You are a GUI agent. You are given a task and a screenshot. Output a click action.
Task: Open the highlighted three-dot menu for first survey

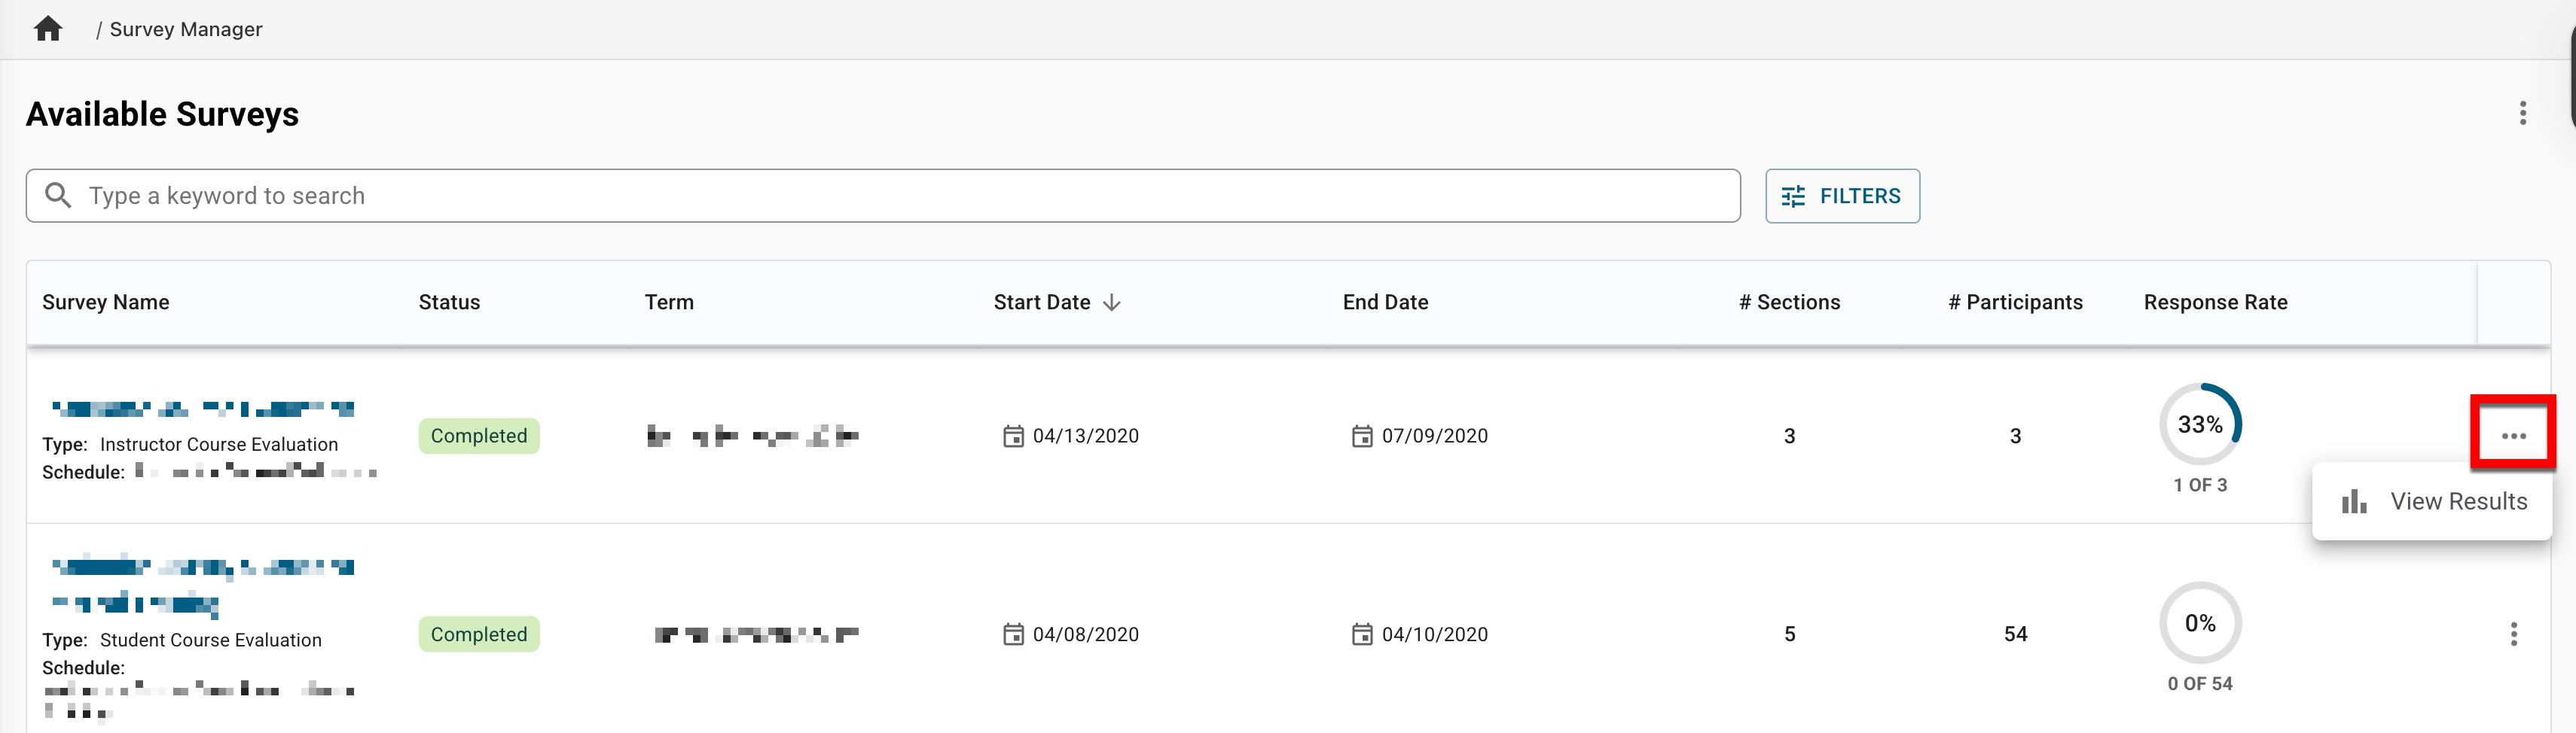tap(2513, 436)
